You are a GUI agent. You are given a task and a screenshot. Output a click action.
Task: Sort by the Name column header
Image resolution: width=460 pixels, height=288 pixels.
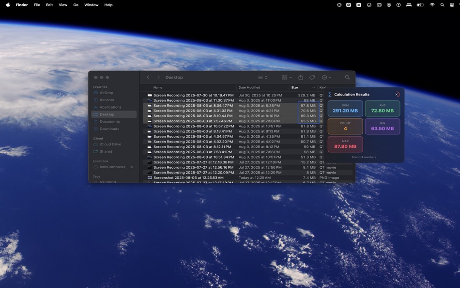(158, 87)
